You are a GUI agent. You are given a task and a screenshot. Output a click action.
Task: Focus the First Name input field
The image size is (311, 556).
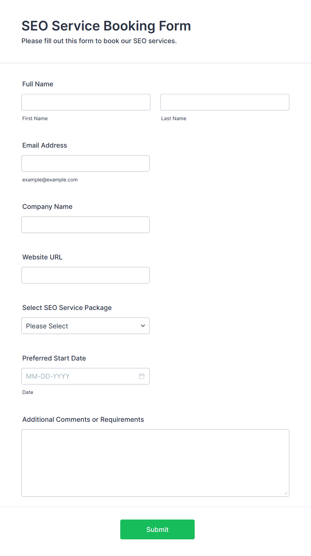[86, 102]
